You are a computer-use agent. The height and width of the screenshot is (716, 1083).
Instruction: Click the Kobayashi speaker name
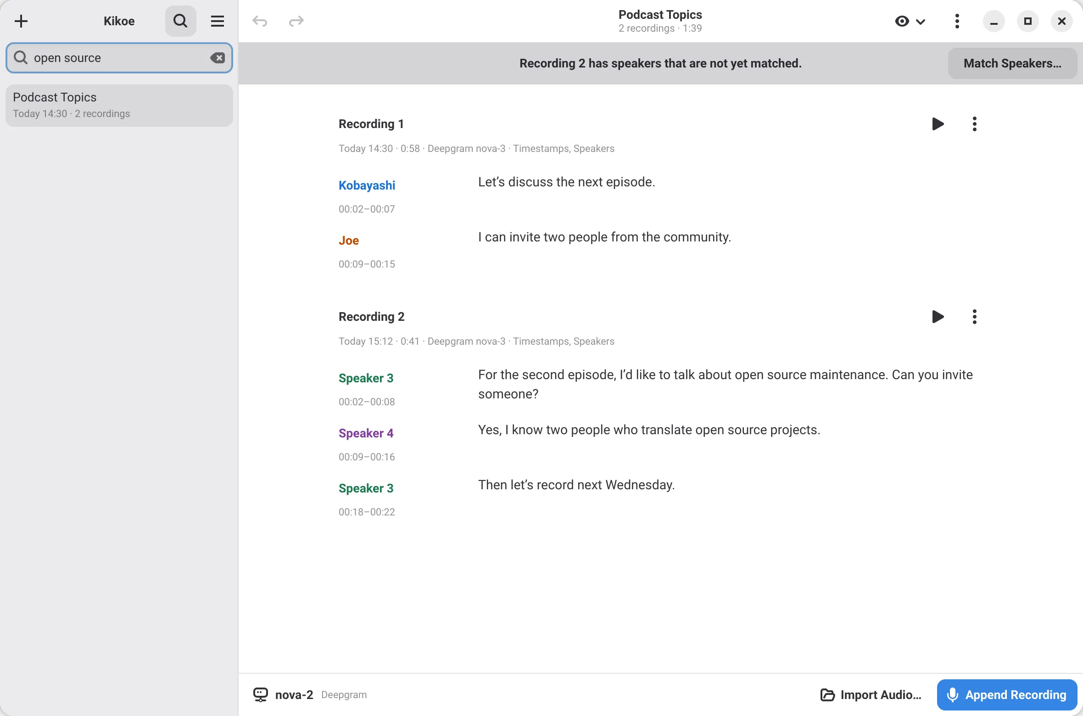coord(367,185)
